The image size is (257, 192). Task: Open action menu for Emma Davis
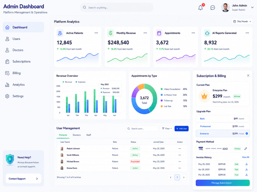pos(180,168)
